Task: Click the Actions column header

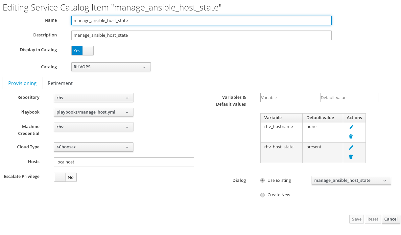Action: (x=354, y=118)
